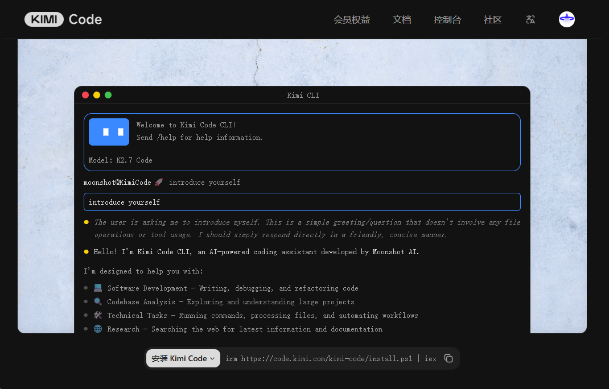
Task: Click the magnifier icon beside Codebase Analysis
Action: coord(98,301)
